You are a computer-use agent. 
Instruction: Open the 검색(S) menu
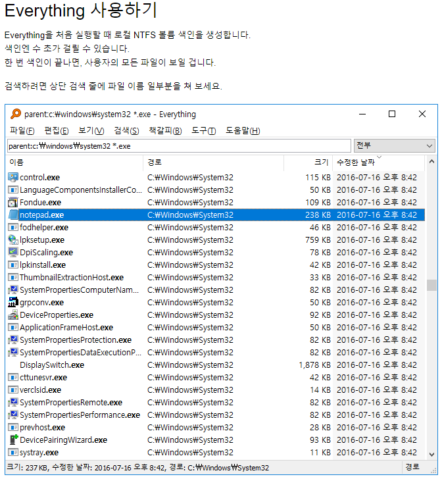click(126, 131)
